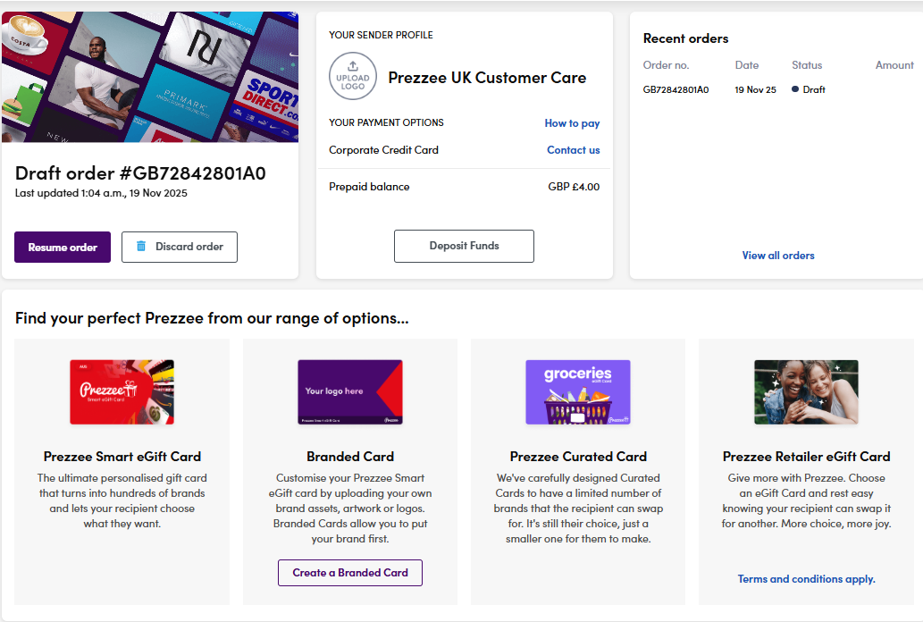Viewport: 923px width, 622px height.
Task: Click the Last updated 1:04 a.m. timestamp
Action: tap(101, 193)
